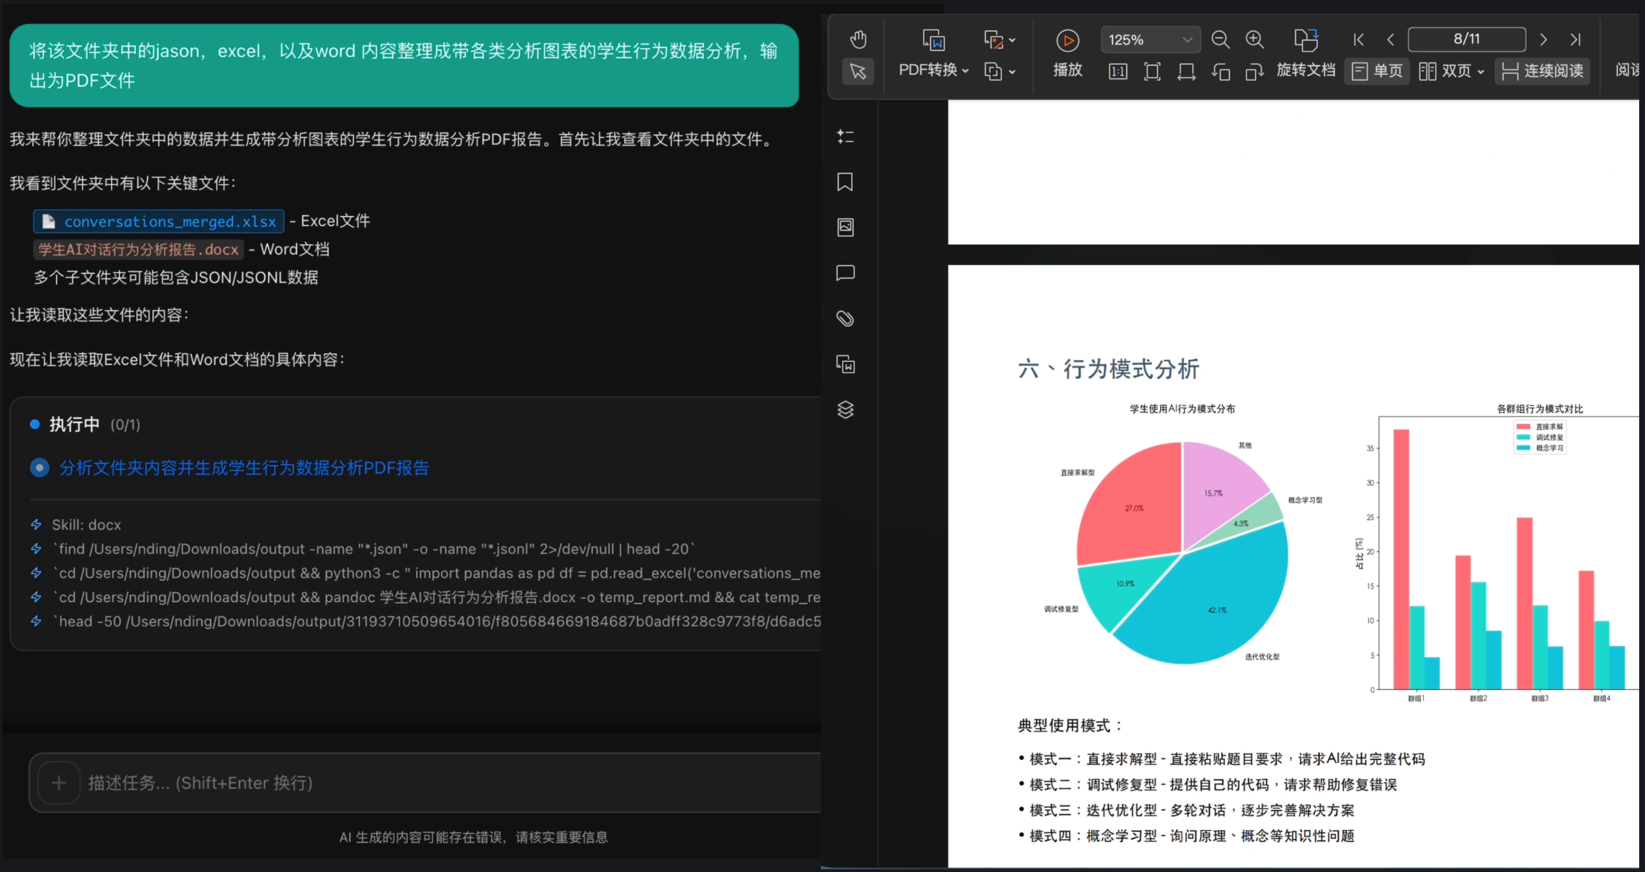
Task: Enable 单页 single page view mode
Action: [1377, 71]
